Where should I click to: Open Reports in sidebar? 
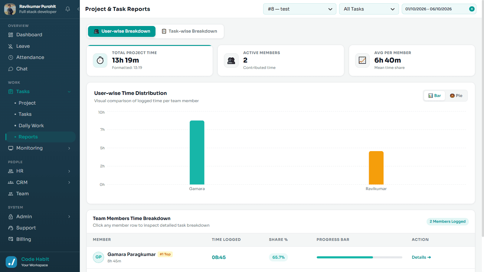[x=41, y=137]
